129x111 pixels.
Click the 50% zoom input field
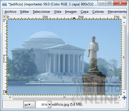pos(42,104)
